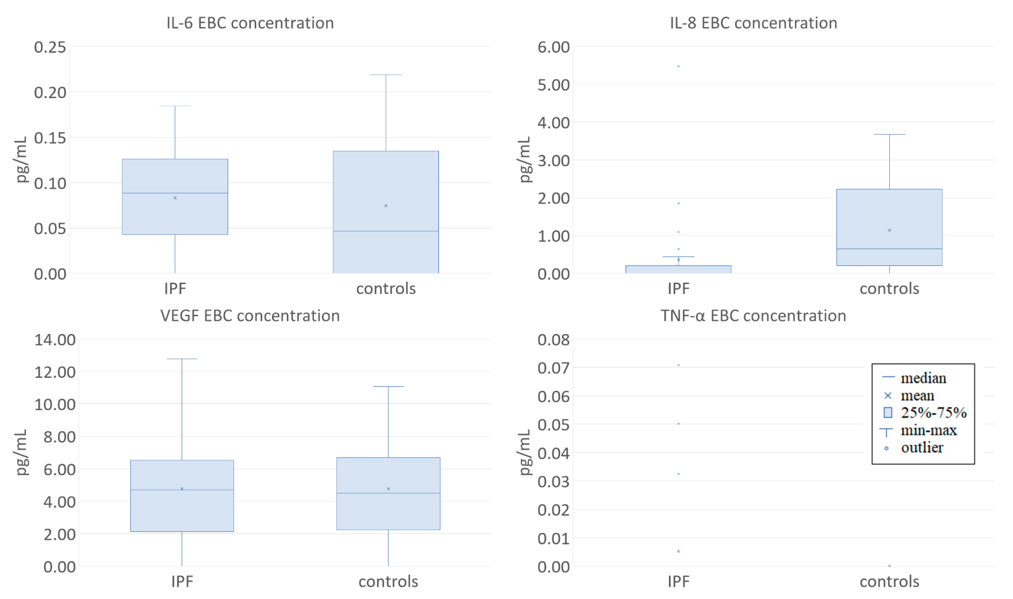1013x599 pixels.
Task: Click the mean marker in IL-6 IPF box
Action: [175, 198]
